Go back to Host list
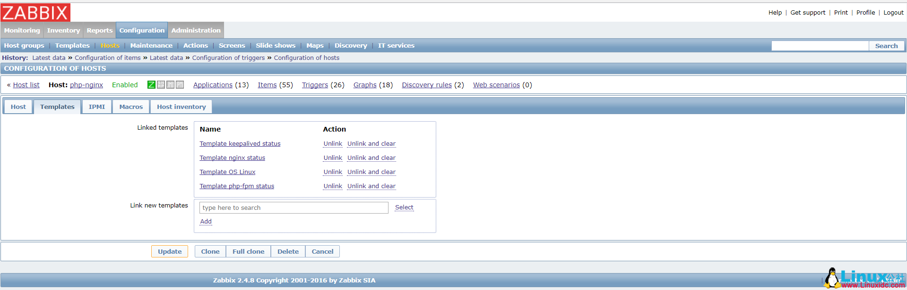The width and height of the screenshot is (907, 290). 26,85
